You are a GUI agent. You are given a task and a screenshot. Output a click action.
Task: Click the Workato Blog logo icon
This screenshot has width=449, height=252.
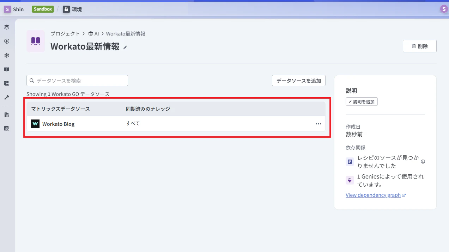(35, 124)
